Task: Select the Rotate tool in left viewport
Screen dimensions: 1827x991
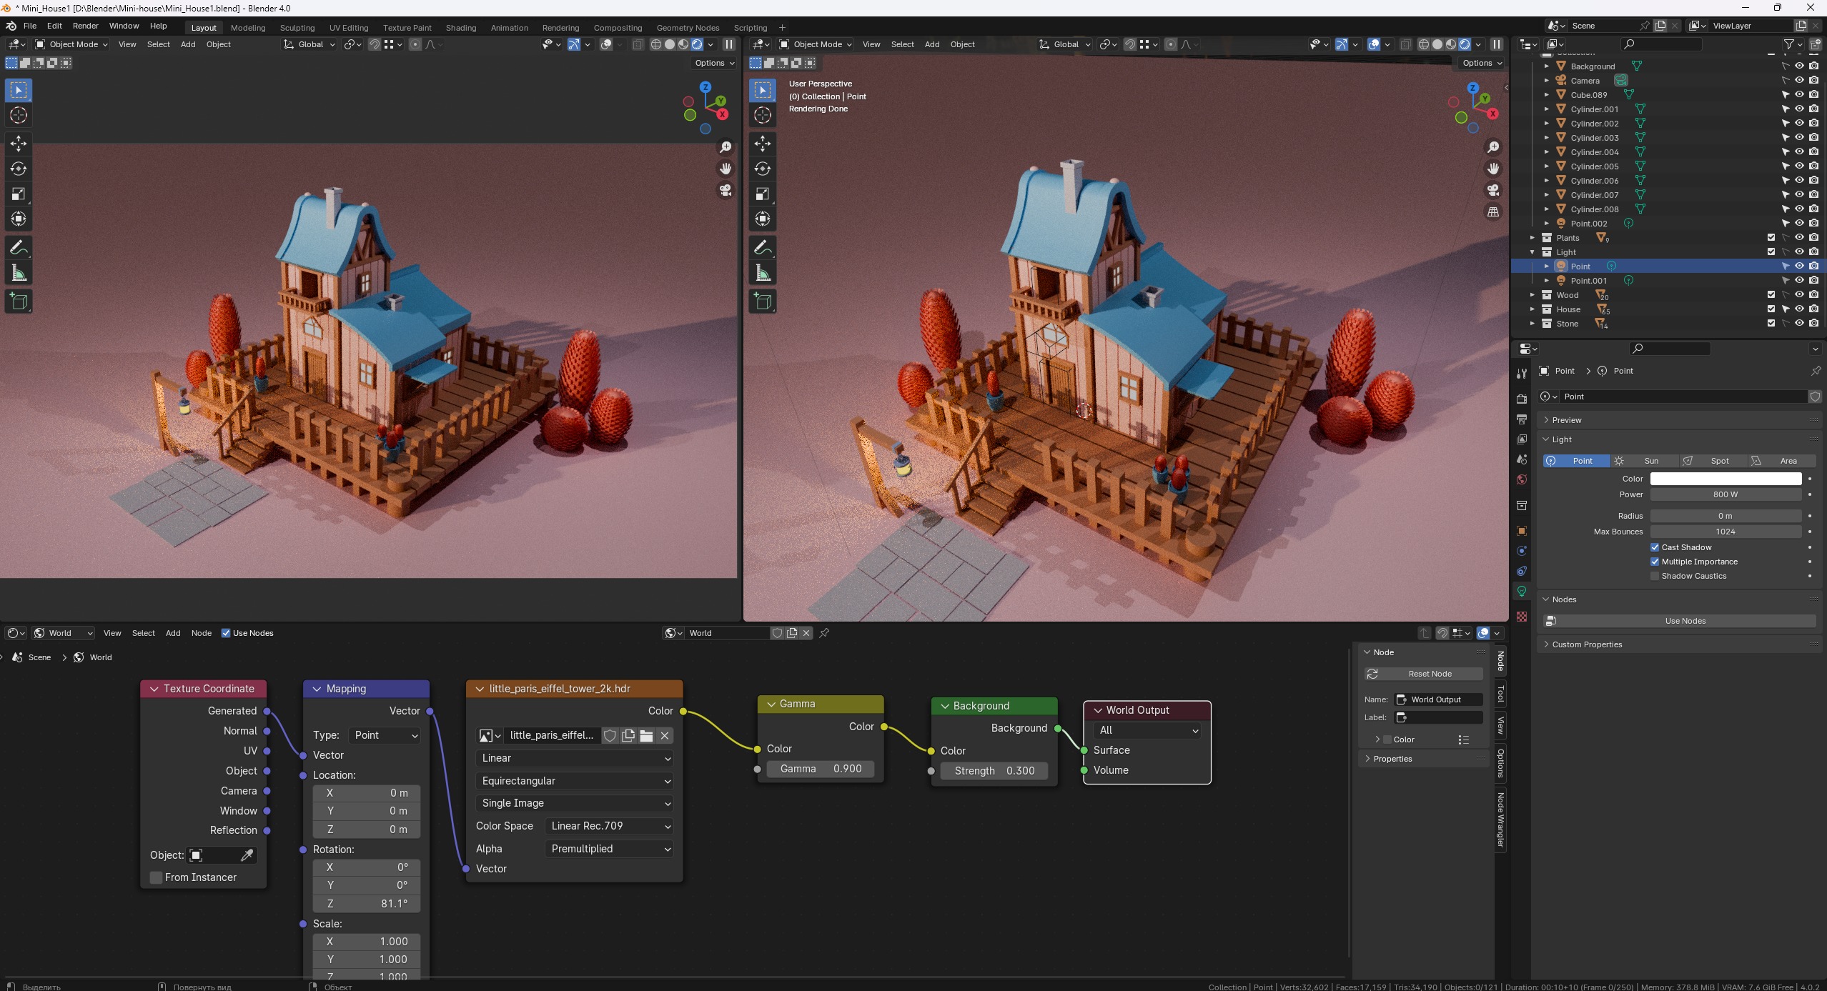Action: coord(19,169)
